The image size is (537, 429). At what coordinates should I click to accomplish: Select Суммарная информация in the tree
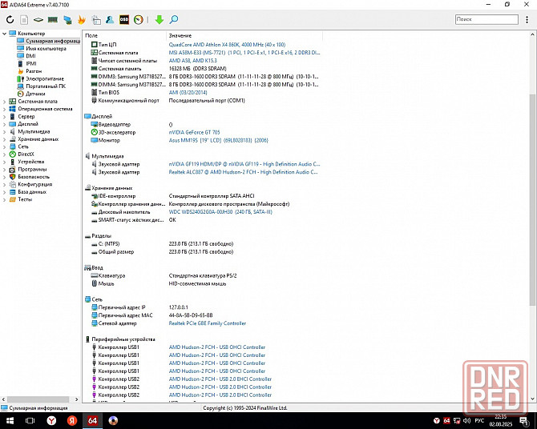(49, 41)
